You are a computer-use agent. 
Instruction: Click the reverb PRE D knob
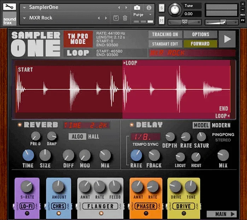click(36, 136)
